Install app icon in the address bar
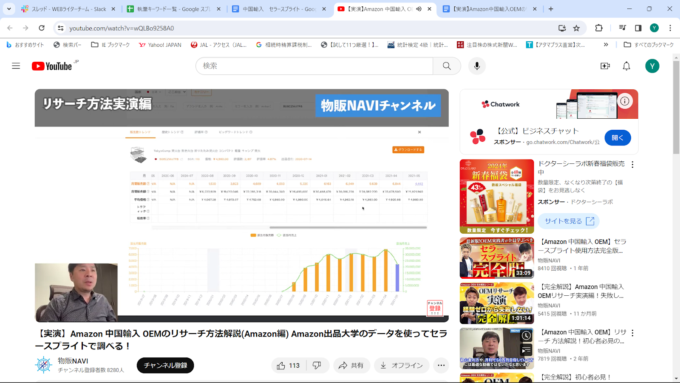This screenshot has height=383, width=680. [x=562, y=28]
